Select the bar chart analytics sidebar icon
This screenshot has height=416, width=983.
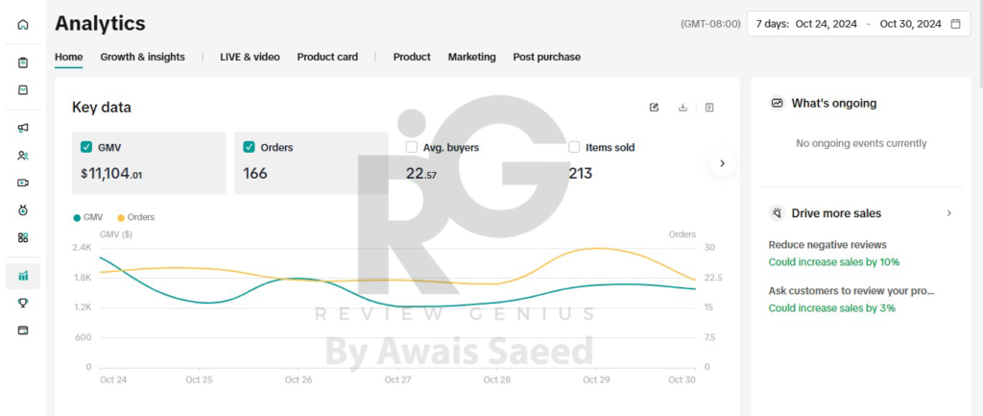23,277
